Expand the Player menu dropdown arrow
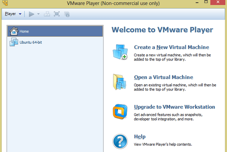The image size is (227, 152). click(20, 14)
